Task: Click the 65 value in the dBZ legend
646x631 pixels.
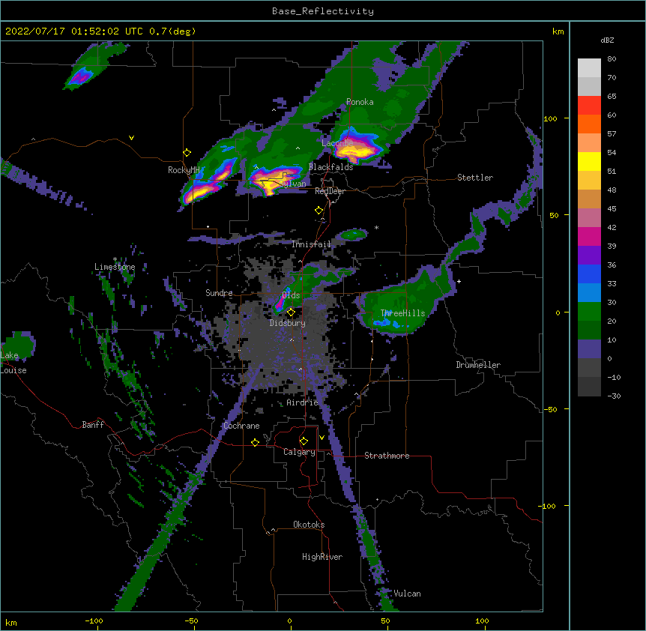Action: click(612, 97)
